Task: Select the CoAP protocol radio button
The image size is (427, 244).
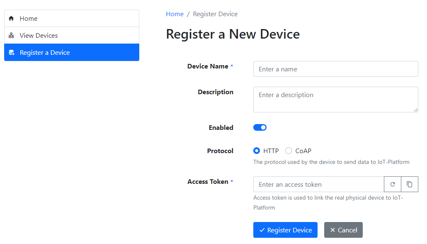Action: coord(289,151)
